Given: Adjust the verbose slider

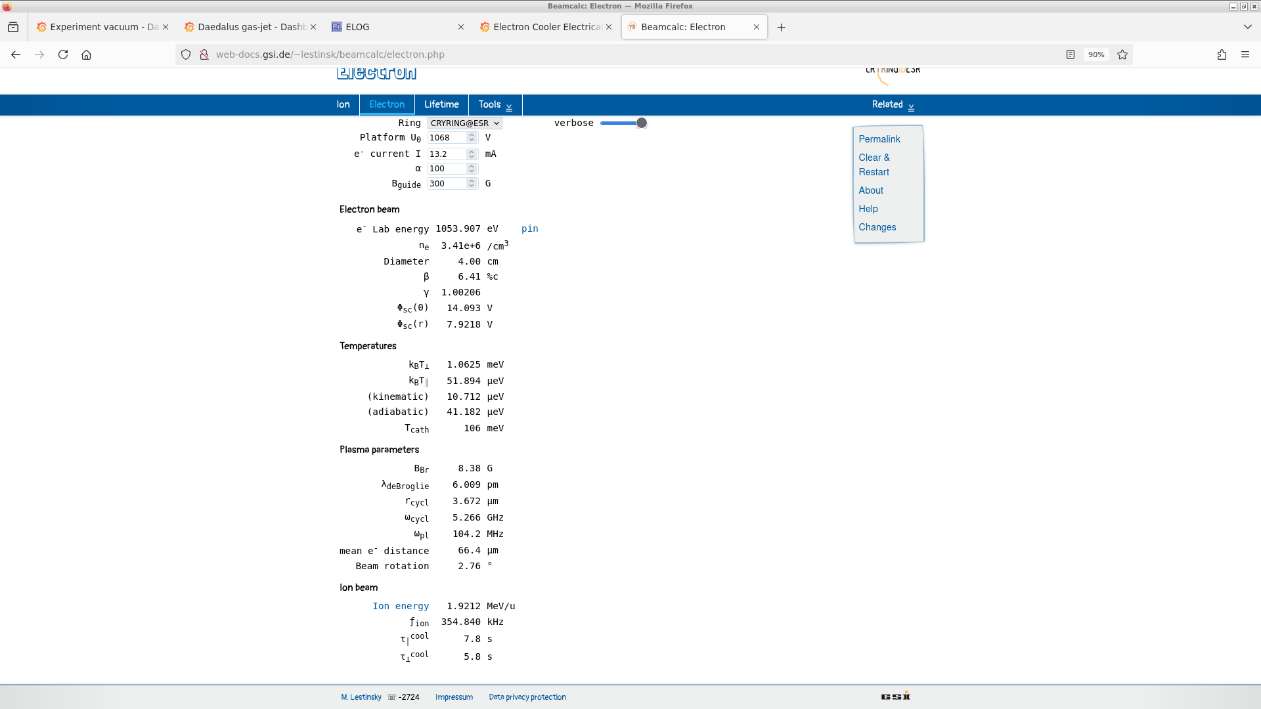Looking at the screenshot, I should [641, 123].
